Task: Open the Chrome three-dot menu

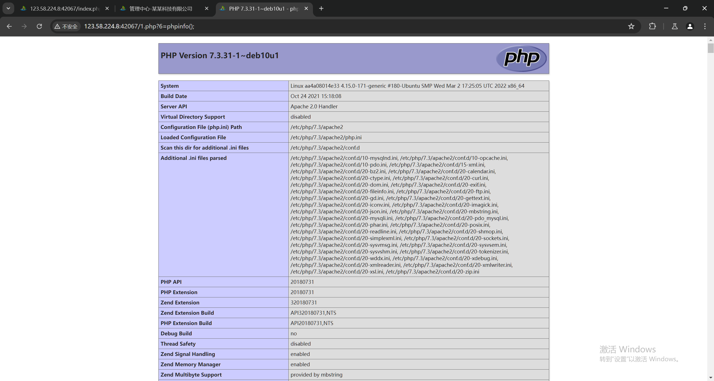Action: [x=705, y=26]
